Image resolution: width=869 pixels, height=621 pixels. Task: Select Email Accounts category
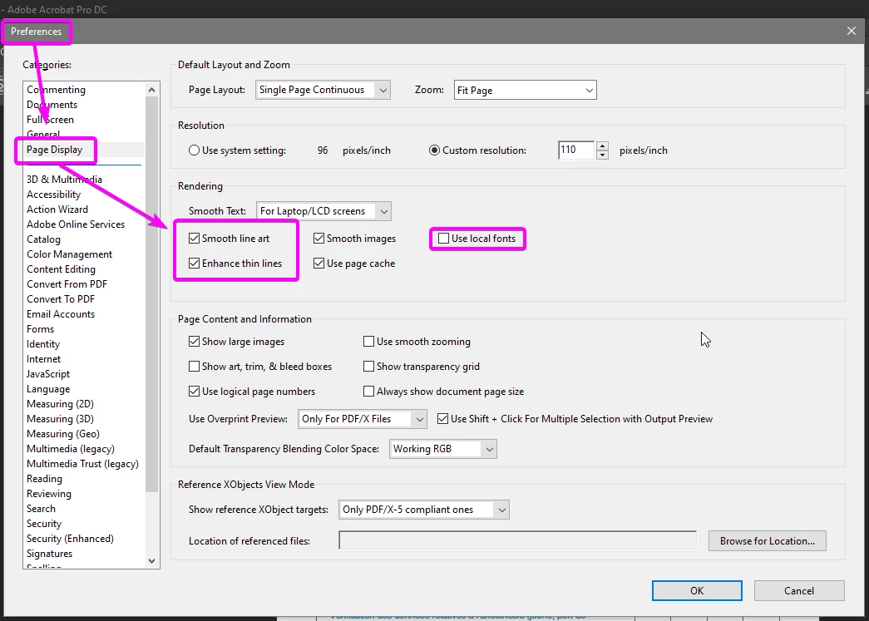[x=61, y=314]
